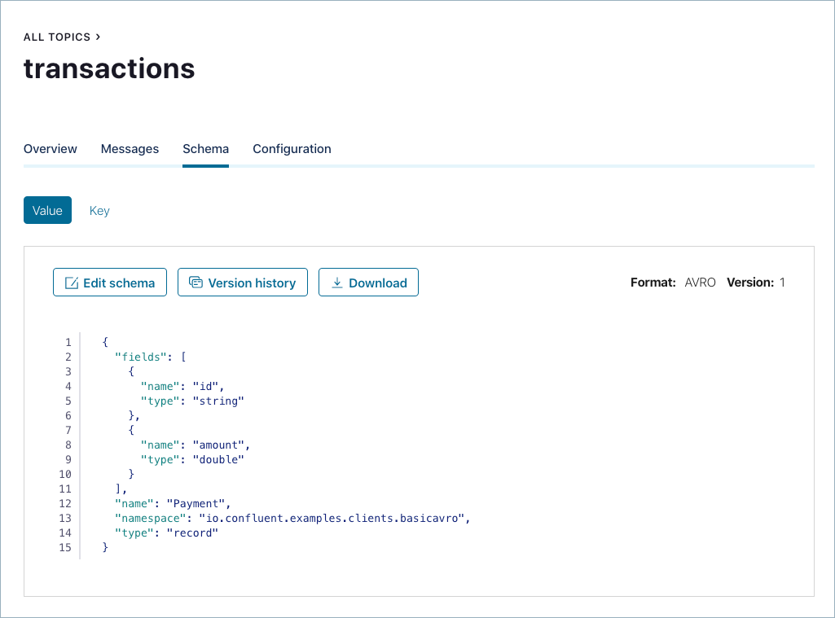Select the Schema tab
835x618 pixels.
pyautogui.click(x=205, y=149)
